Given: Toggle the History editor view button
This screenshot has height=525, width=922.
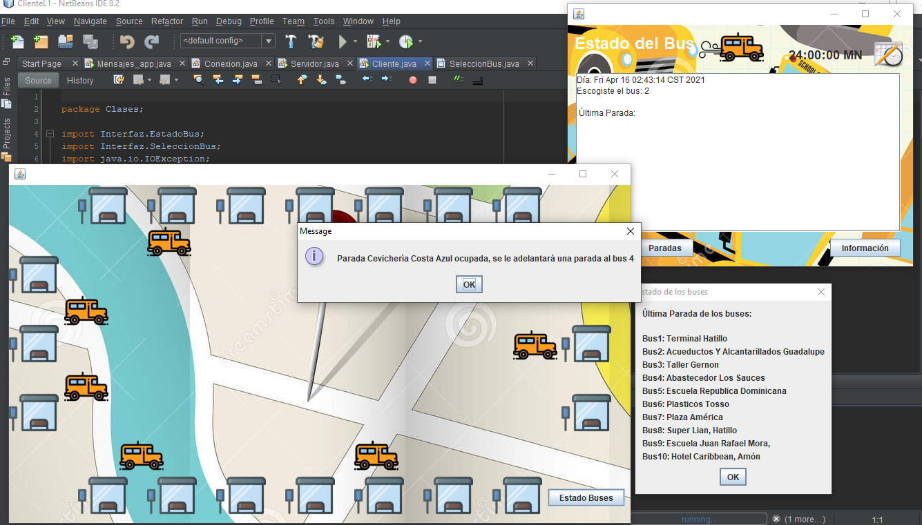Looking at the screenshot, I should click(x=80, y=80).
